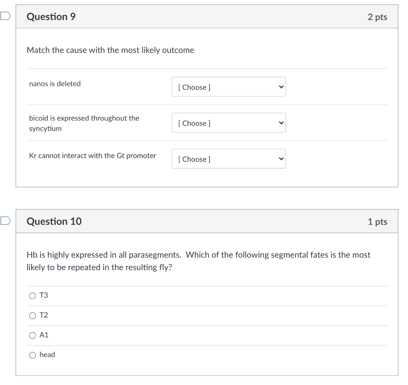Choose the T2 answer option

[x=32, y=316]
